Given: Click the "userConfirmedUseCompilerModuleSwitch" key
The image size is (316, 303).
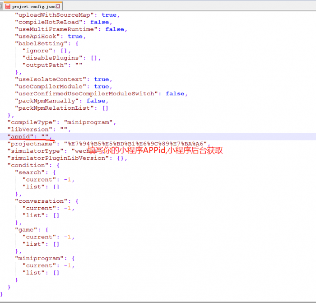Looking at the screenshot, I should point(86,93).
